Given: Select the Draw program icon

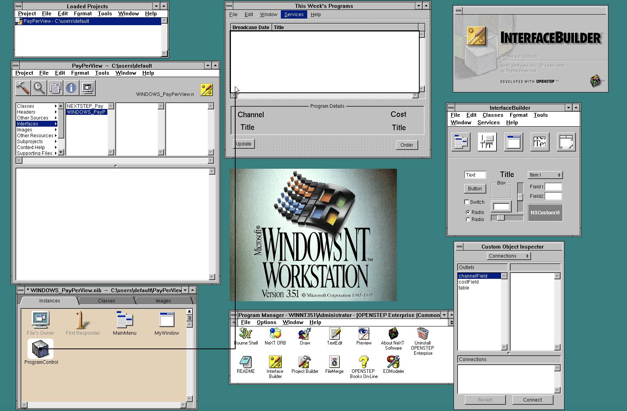Looking at the screenshot, I should coord(305,334).
